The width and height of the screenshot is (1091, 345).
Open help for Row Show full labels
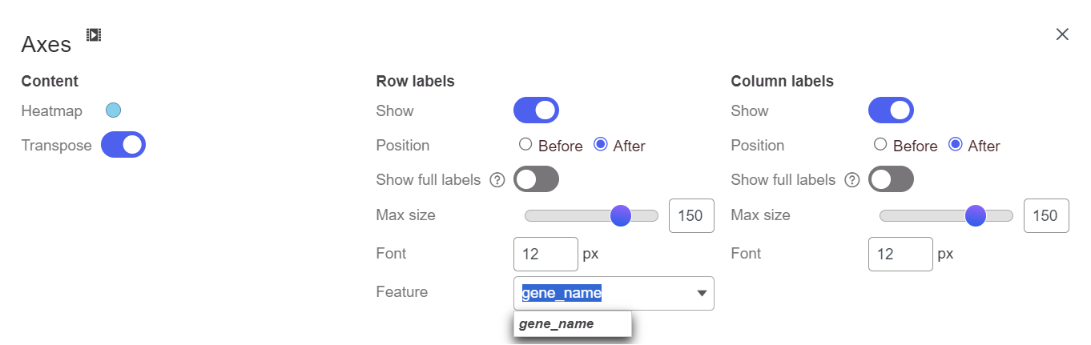[497, 180]
